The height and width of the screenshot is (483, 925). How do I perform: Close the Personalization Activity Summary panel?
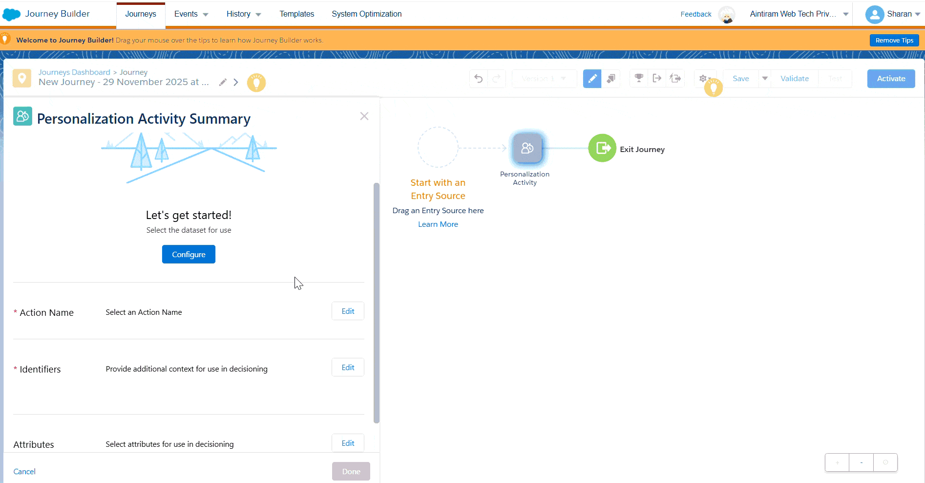click(364, 116)
